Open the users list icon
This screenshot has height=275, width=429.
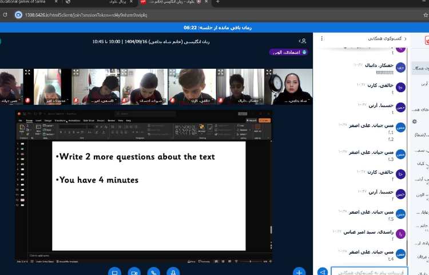(x=303, y=41)
